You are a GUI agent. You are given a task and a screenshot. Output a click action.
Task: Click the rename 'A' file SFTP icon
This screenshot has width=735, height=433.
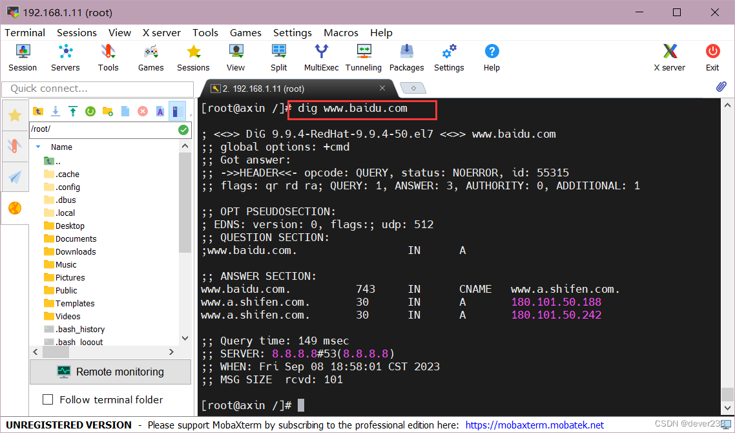pos(160,111)
